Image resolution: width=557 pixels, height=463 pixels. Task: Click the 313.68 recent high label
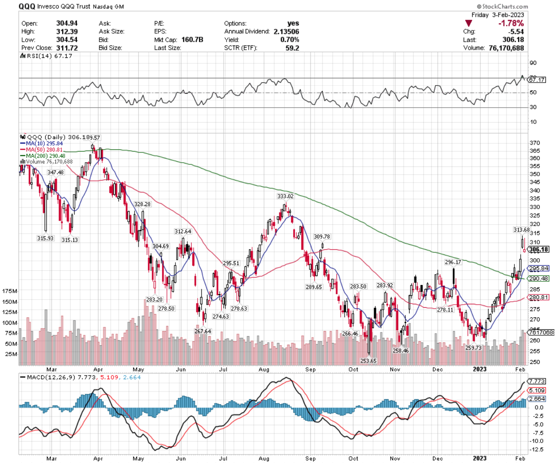(x=522, y=230)
